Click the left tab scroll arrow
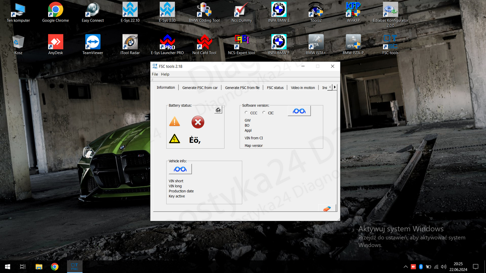486x273 pixels. [330, 87]
